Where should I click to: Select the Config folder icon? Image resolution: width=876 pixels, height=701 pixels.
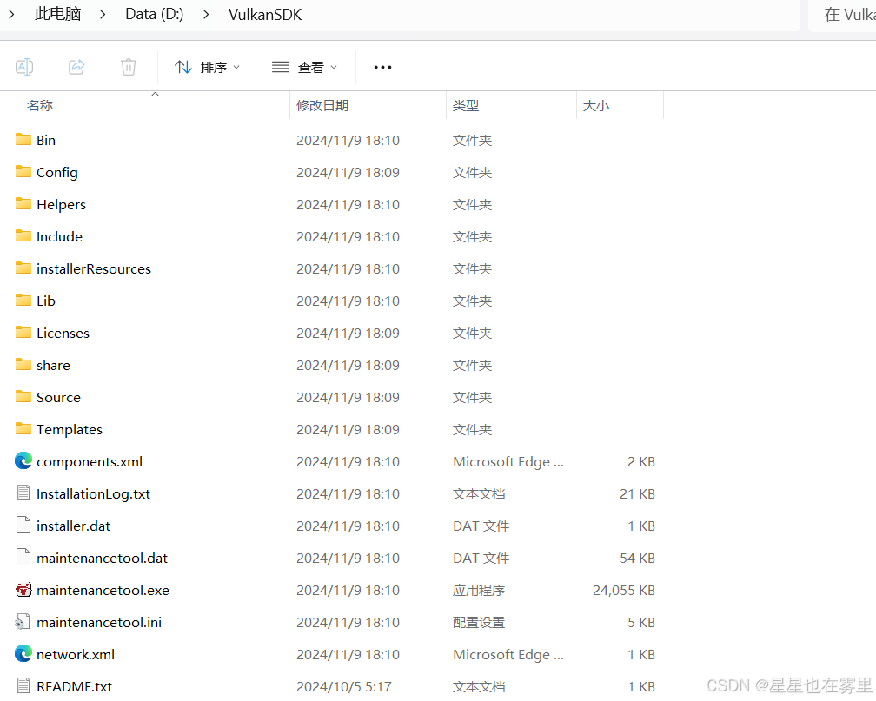pyautogui.click(x=23, y=171)
